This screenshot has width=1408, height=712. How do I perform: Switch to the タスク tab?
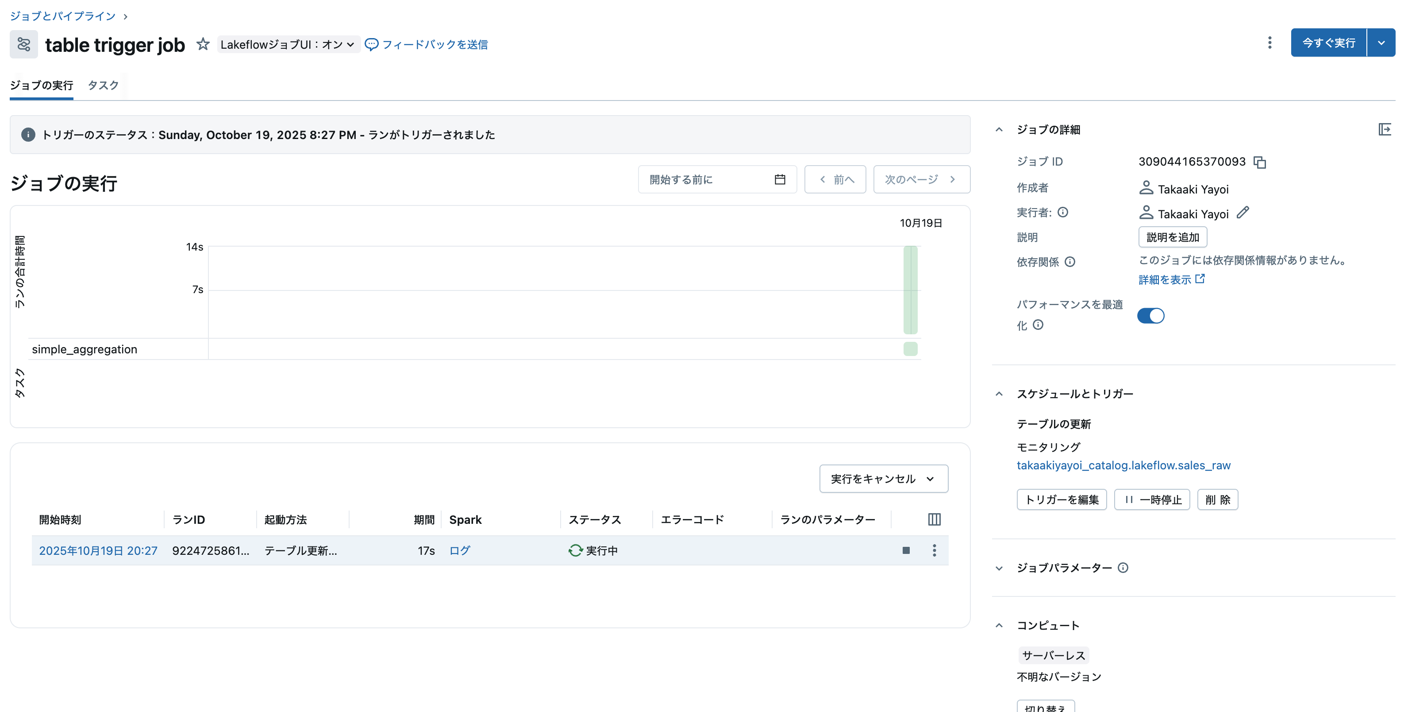pyautogui.click(x=102, y=85)
